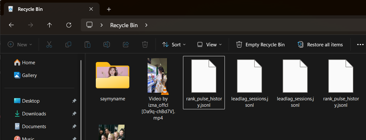Add a new tab with plus button

pos(109,9)
